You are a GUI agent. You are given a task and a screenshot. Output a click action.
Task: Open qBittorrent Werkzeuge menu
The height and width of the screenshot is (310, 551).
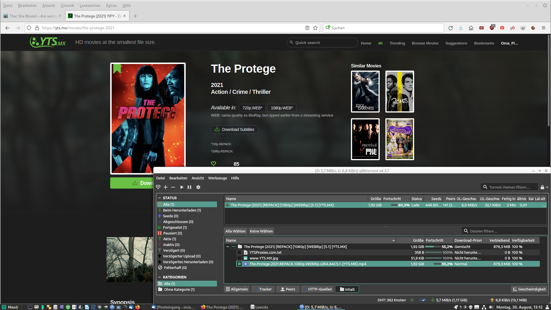(218, 178)
